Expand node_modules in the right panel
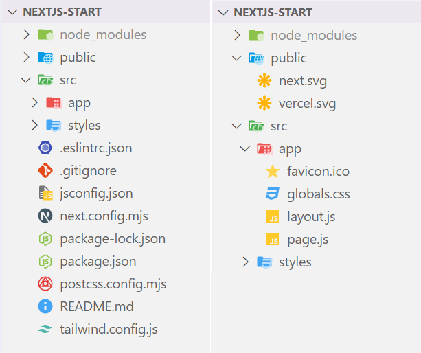 [x=237, y=35]
